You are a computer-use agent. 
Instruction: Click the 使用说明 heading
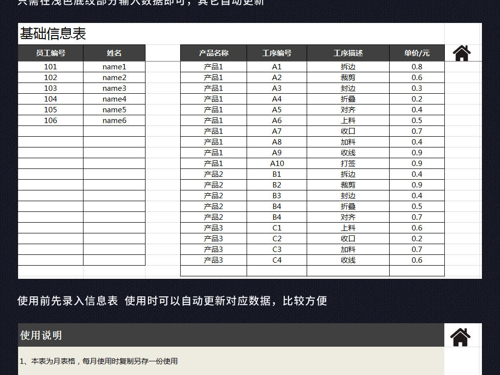point(41,335)
